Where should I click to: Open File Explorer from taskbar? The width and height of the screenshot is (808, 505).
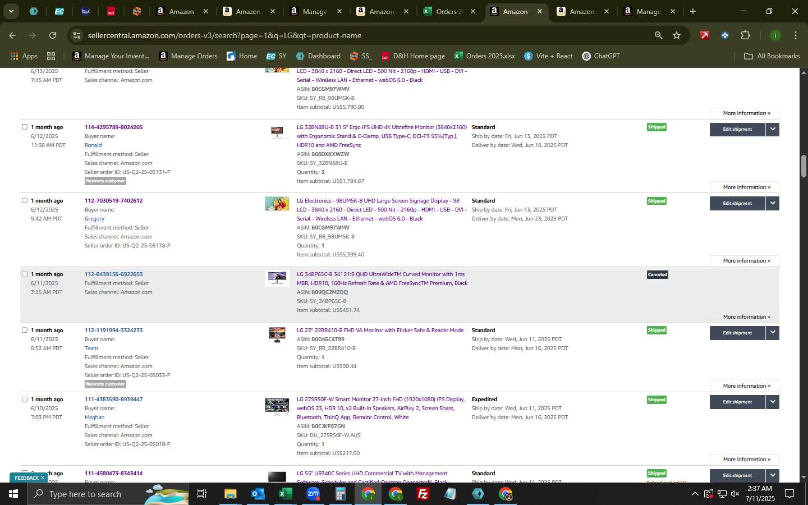pos(231,494)
